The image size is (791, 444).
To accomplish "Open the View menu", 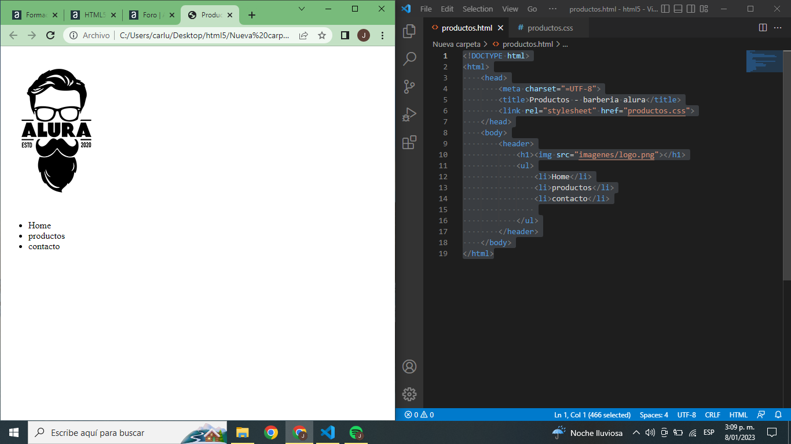I will (510, 9).
